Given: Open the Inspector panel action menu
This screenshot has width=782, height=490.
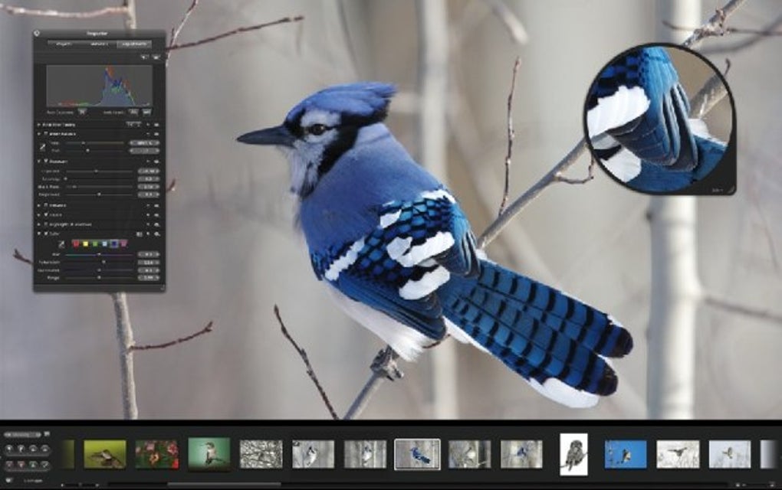Looking at the screenshot, I should [154, 55].
